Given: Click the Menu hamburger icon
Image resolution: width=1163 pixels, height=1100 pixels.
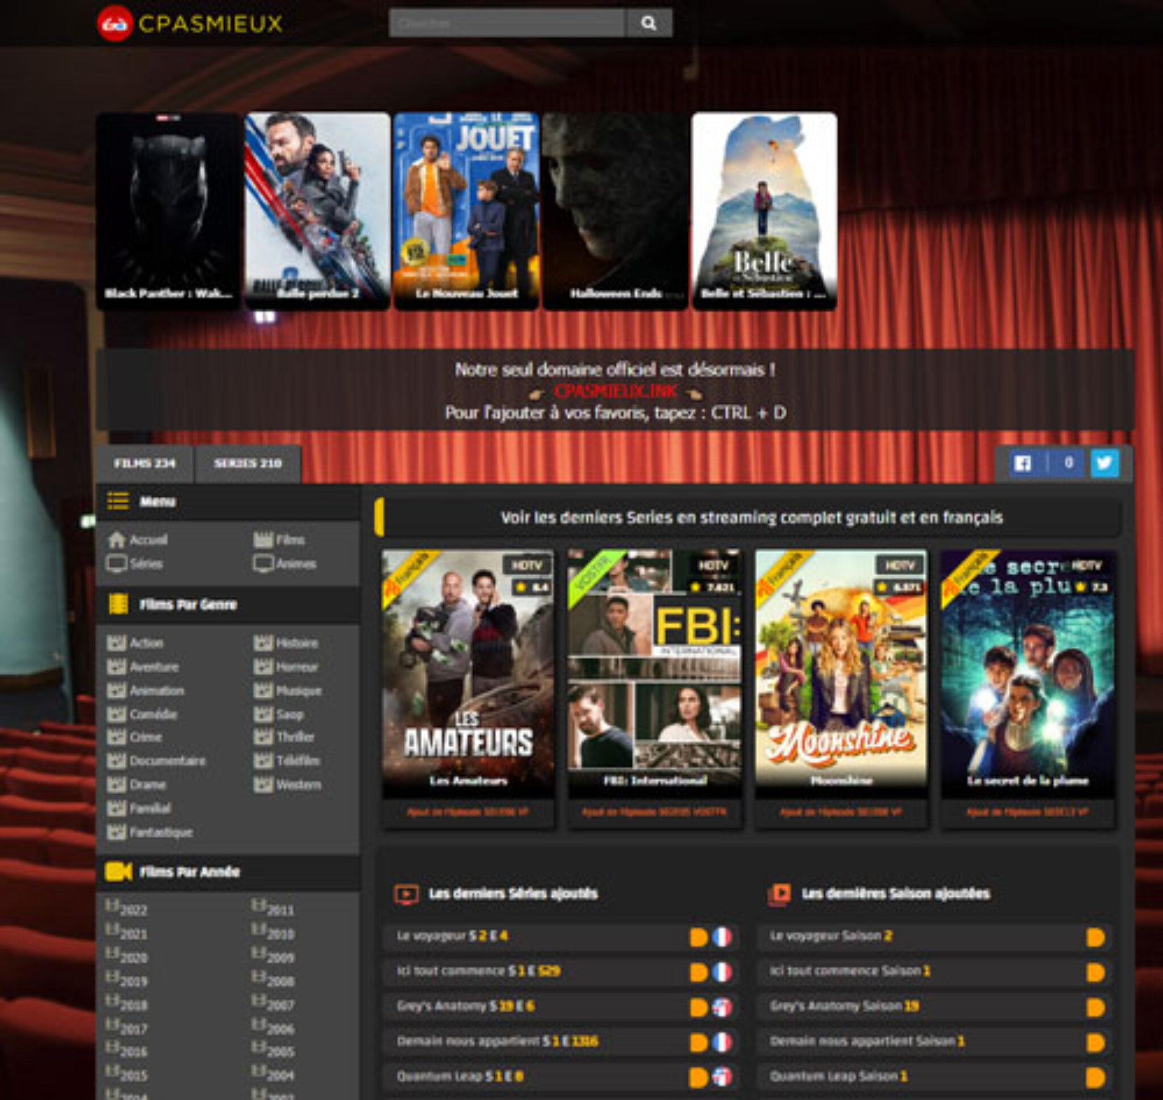Looking at the screenshot, I should tap(118, 501).
